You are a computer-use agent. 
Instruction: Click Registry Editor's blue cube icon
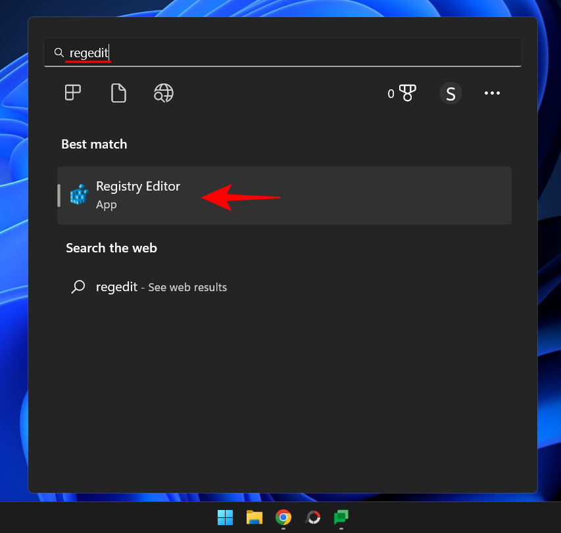pyautogui.click(x=79, y=195)
